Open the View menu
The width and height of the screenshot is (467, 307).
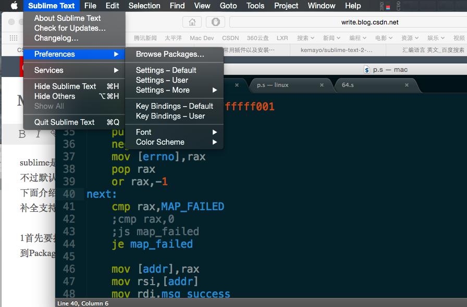202,6
